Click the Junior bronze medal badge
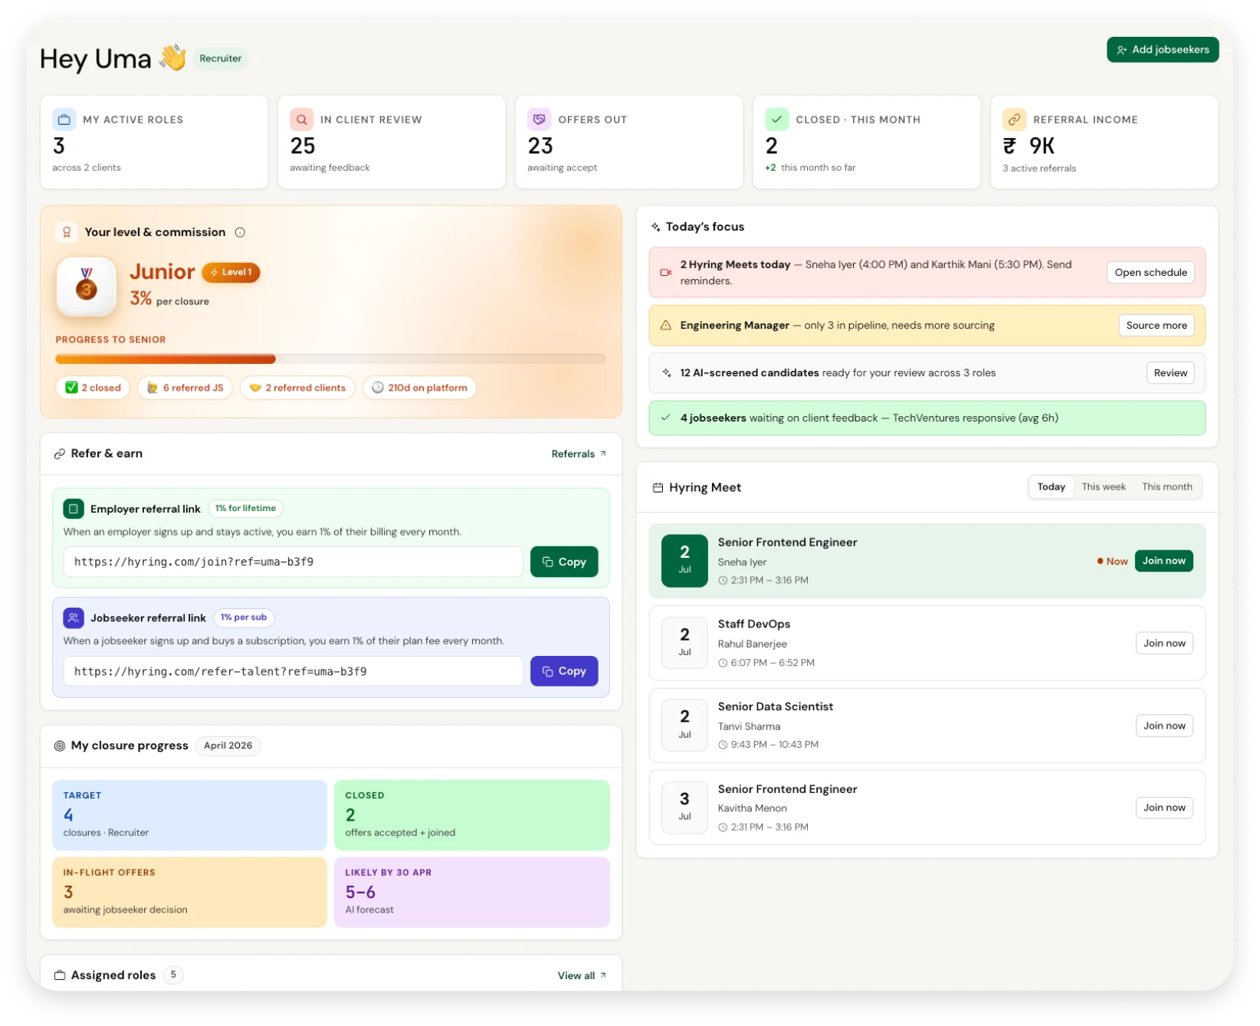The height and width of the screenshot is (1026, 1260). (x=87, y=287)
